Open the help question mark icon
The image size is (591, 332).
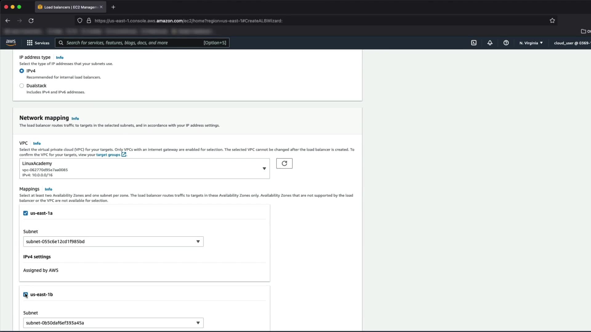pyautogui.click(x=506, y=43)
